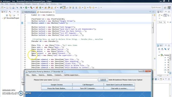
Task: Open Source... menu in Application Portal
Action: coord(42,75)
